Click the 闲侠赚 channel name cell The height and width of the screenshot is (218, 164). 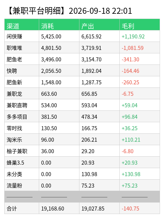click(14, 36)
